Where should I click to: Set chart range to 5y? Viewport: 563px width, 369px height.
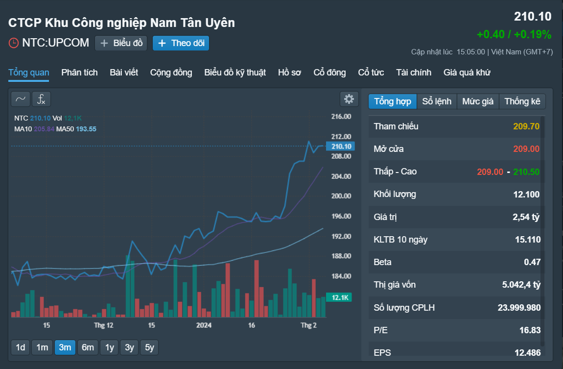[149, 347]
